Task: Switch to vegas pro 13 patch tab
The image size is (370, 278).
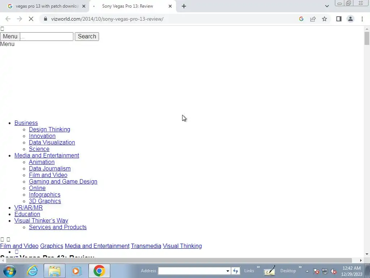Action: [x=44, y=6]
